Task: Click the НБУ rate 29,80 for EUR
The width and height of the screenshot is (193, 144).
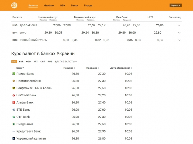Action: tap(158, 33)
